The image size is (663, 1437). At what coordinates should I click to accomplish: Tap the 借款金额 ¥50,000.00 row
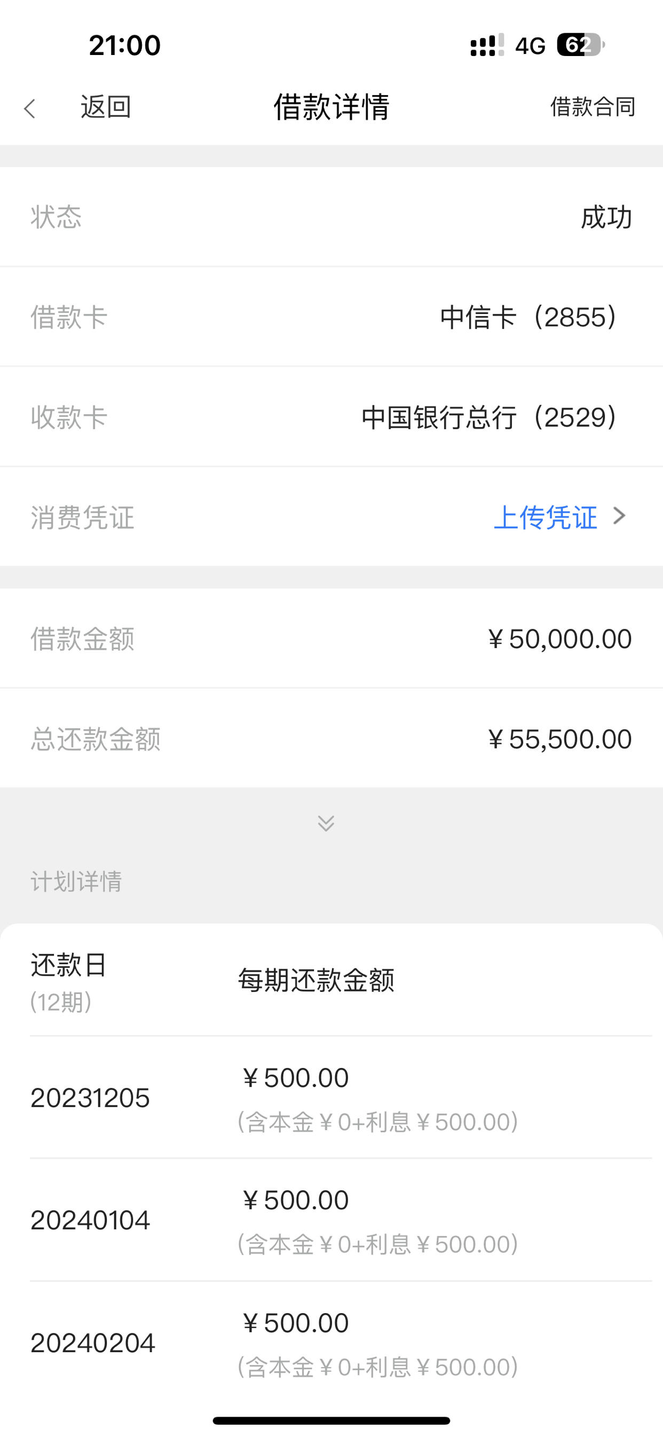[331, 638]
